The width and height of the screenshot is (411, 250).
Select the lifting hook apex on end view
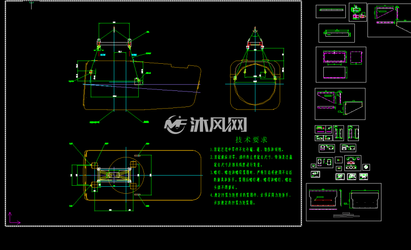(255, 29)
